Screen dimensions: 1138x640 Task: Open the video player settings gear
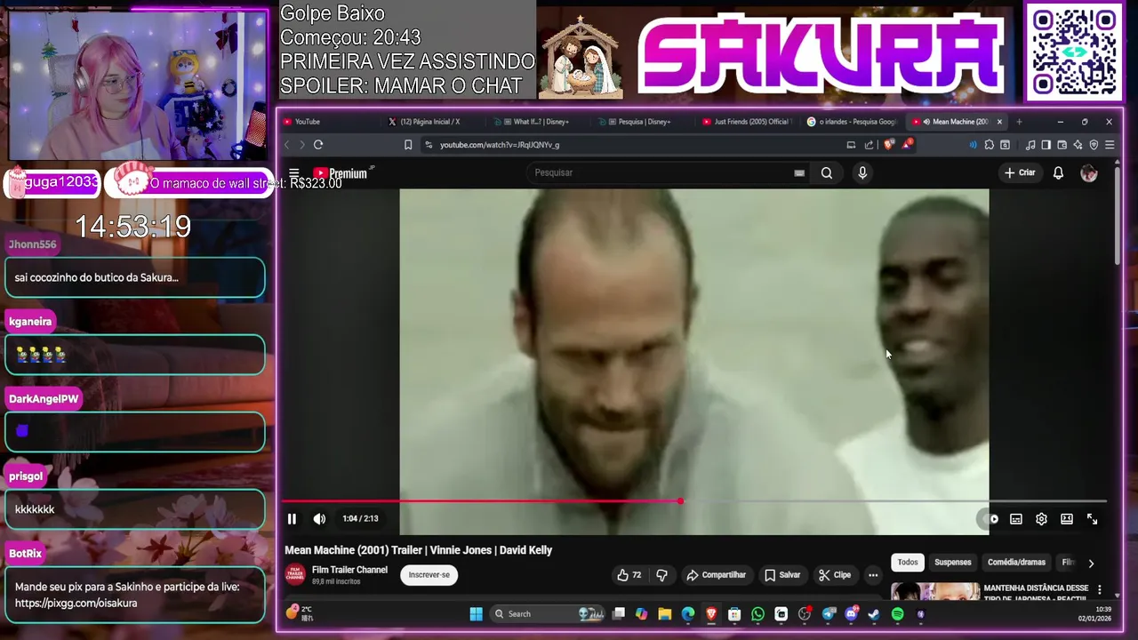click(x=1041, y=519)
